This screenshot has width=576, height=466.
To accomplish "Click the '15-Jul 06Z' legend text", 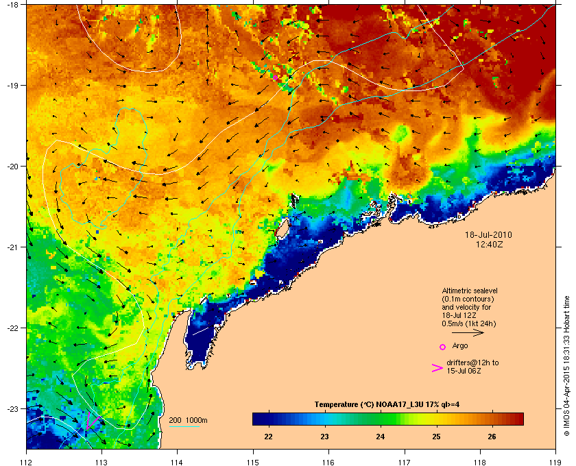I will point(464,371).
